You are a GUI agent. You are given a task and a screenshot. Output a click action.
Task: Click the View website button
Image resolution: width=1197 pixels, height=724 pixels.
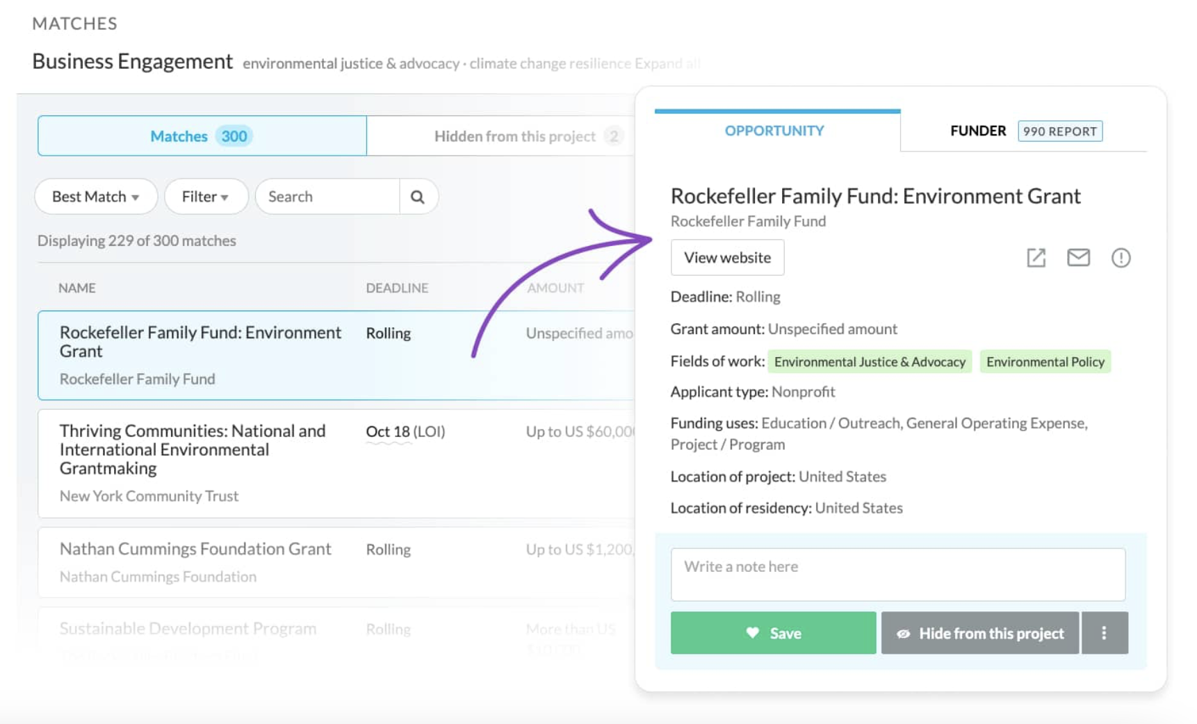[x=727, y=258]
